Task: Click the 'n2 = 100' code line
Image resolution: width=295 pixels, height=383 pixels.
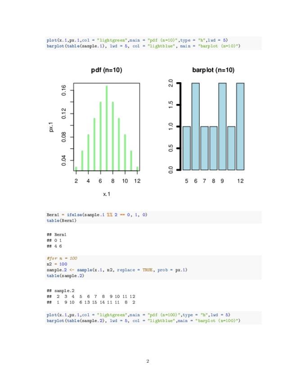Action: point(57,264)
